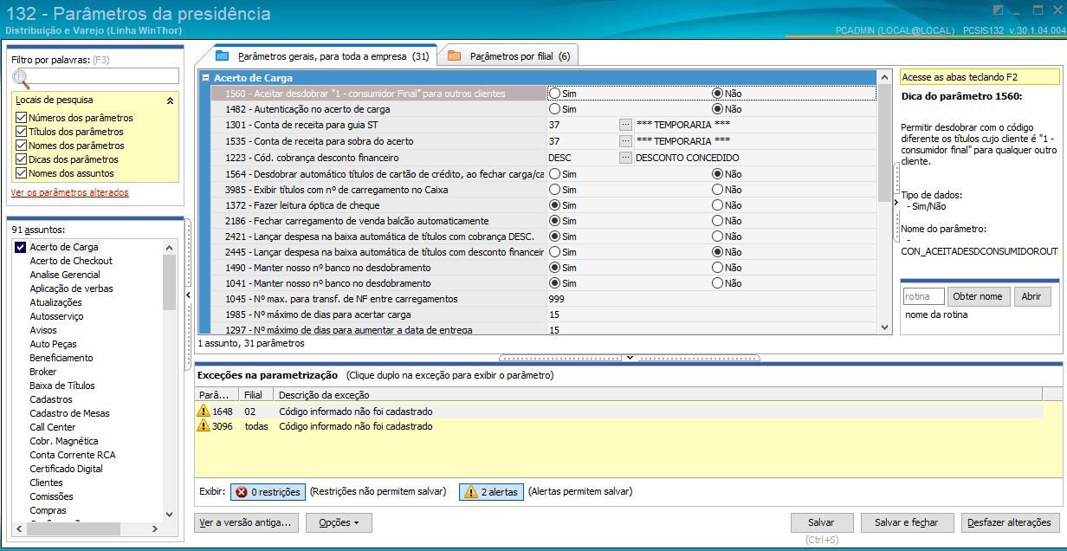Select Analise Gerencial in subjects list
Image resolution: width=1067 pixels, height=551 pixels.
[x=65, y=275]
